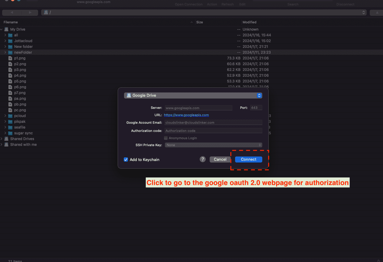Click the Connect button in the dialog
This screenshot has height=262, width=383.
click(248, 159)
